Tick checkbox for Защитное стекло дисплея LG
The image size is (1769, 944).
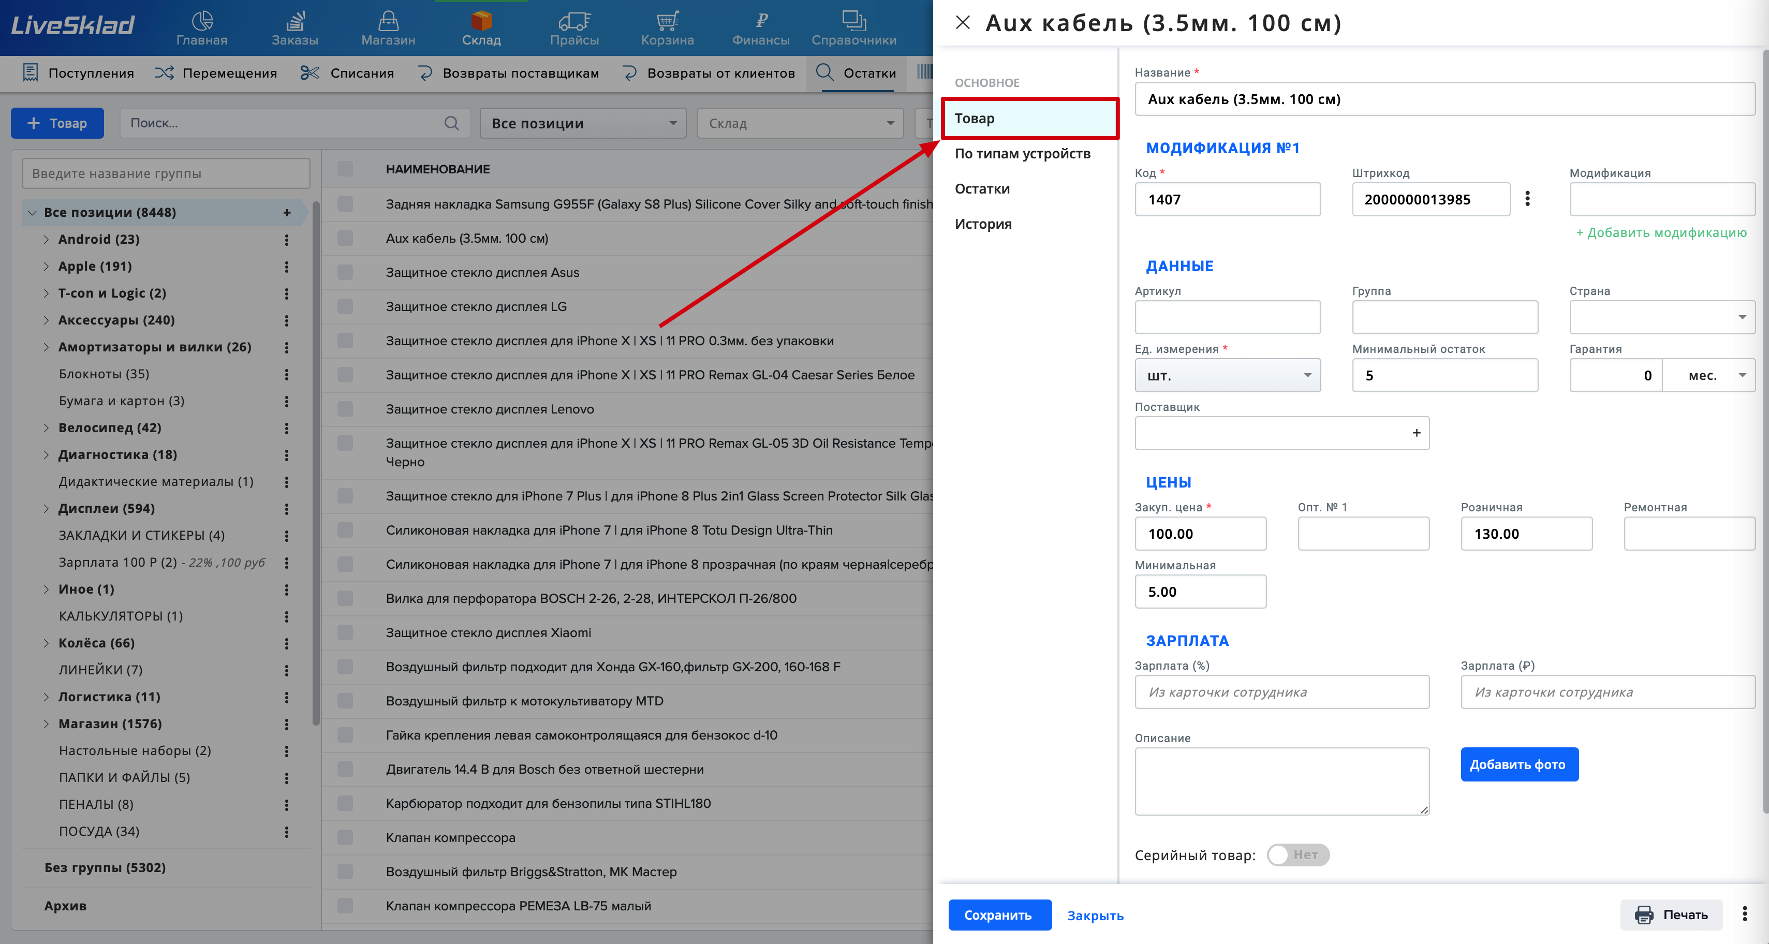click(x=345, y=307)
